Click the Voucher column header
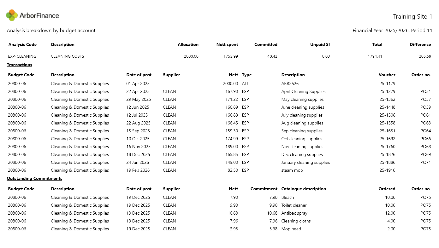This screenshot has height=248, width=439. click(387, 75)
